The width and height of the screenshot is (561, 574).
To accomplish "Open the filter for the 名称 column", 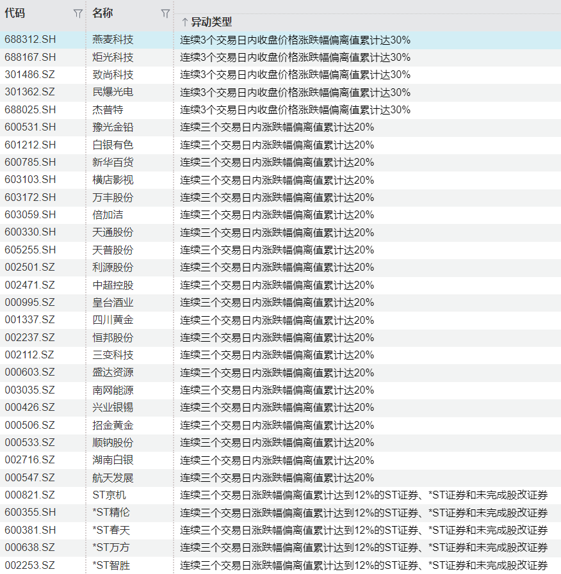I will coord(165,13).
